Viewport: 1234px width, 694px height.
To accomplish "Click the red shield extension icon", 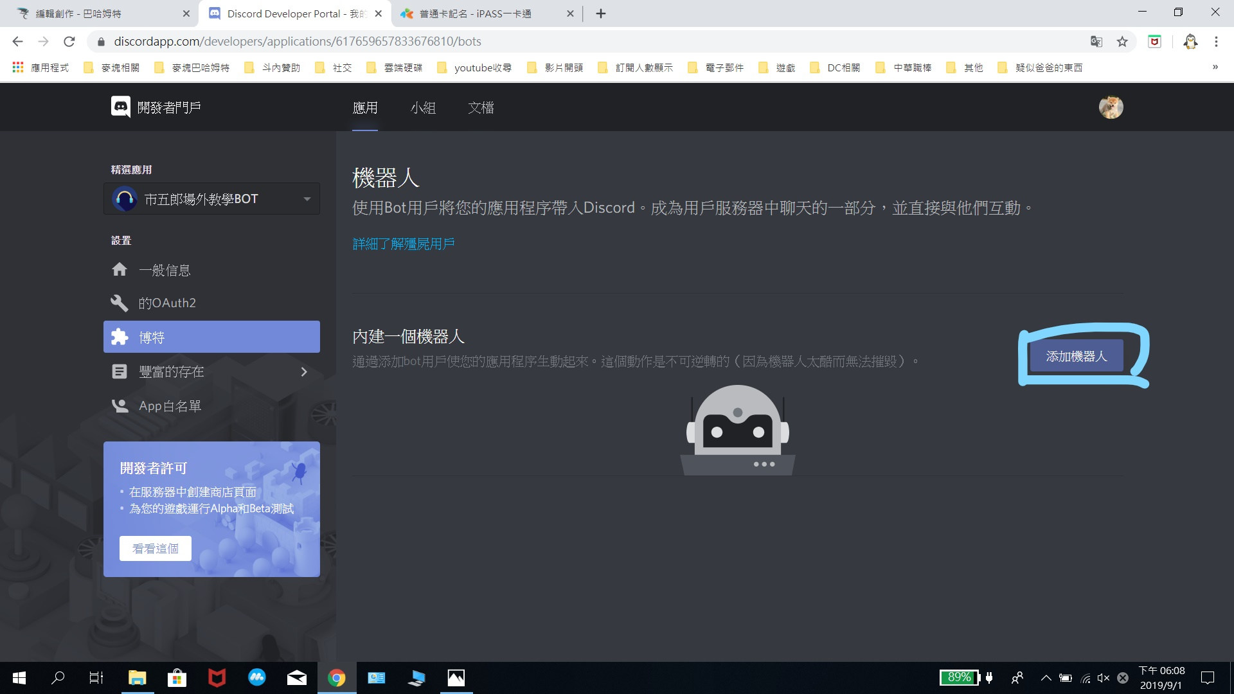I will [x=1155, y=42].
